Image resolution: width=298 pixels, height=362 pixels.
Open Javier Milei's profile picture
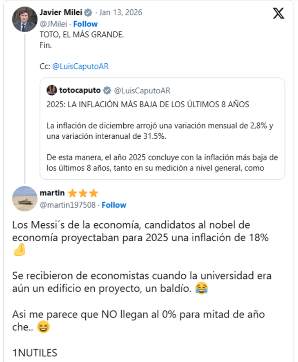click(25, 20)
